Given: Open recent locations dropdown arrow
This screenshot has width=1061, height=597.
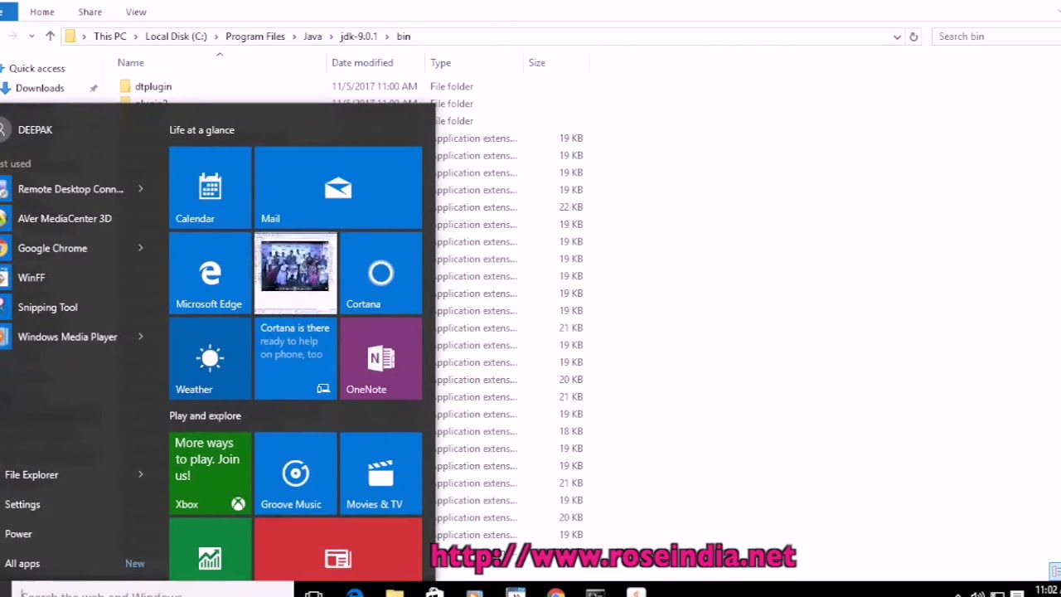Looking at the screenshot, I should (x=31, y=36).
